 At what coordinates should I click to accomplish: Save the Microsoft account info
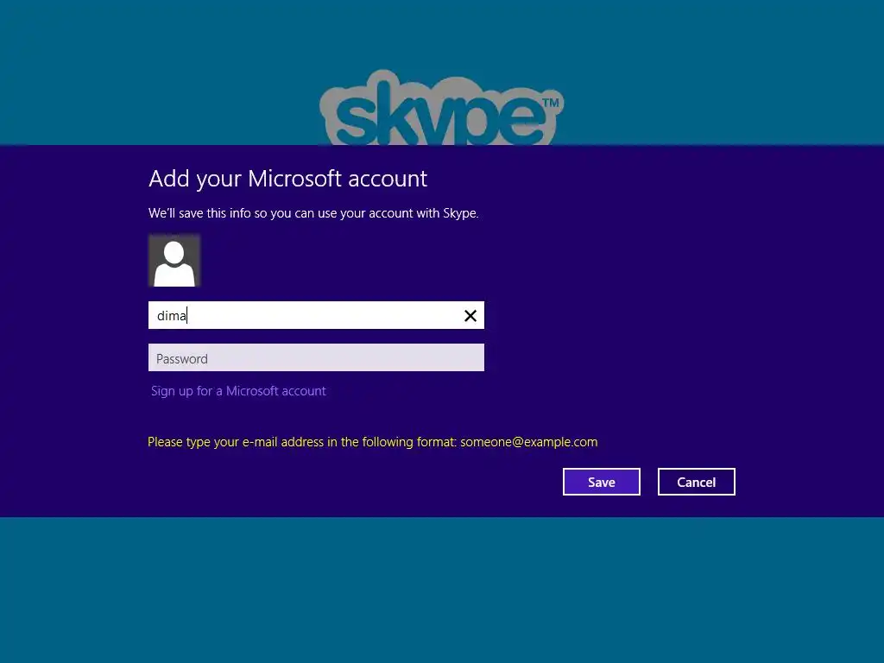(x=602, y=482)
